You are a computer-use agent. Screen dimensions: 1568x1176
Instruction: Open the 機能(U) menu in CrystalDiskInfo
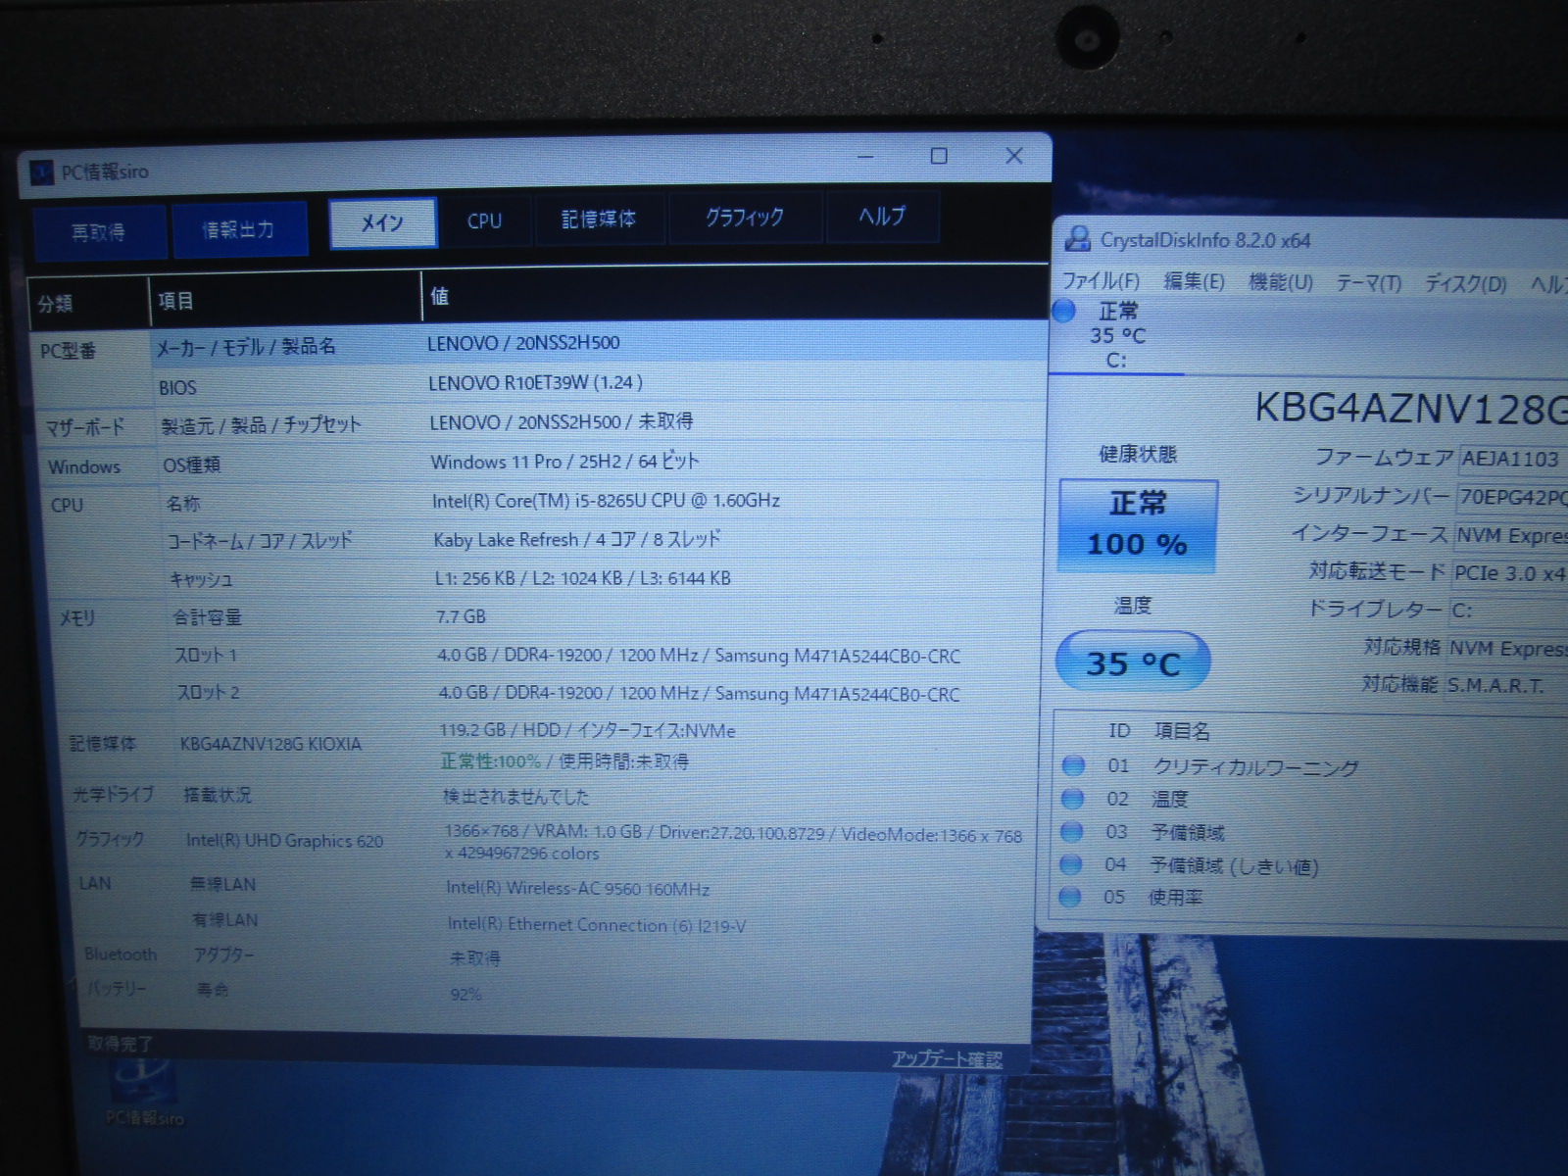pos(1280,282)
